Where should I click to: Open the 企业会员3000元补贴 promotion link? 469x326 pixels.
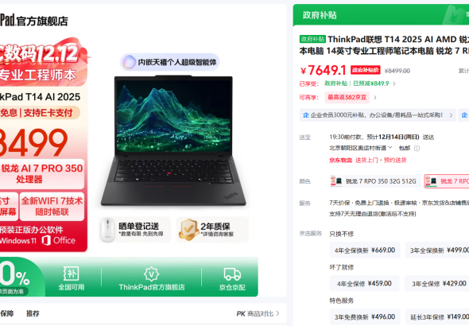378,115
